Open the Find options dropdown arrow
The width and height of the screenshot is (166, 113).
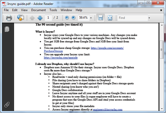(149, 18)
